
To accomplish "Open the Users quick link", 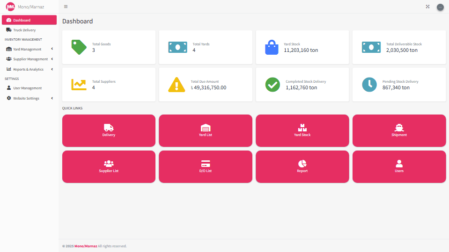I will 399,167.
